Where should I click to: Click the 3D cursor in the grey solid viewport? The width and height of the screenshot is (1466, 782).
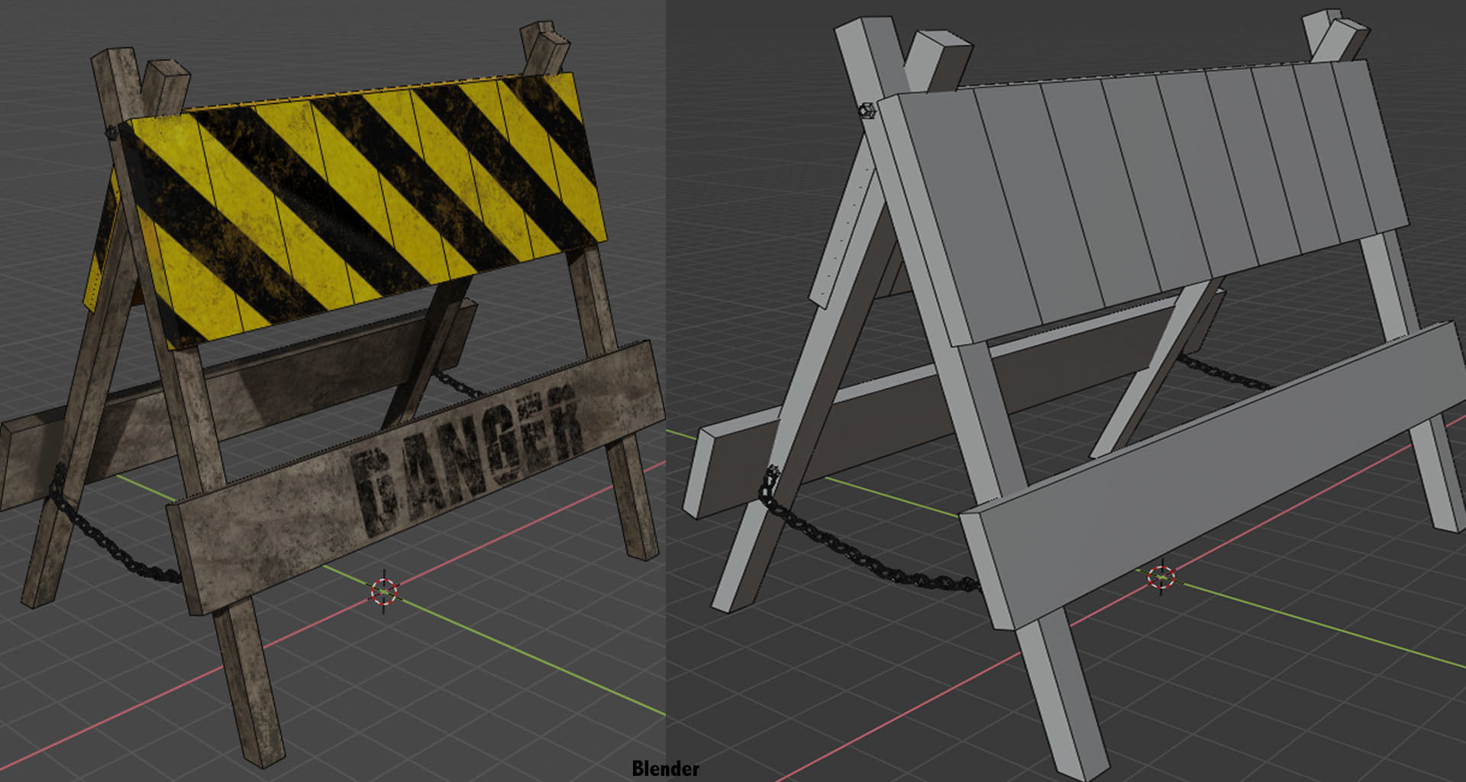click(1161, 578)
